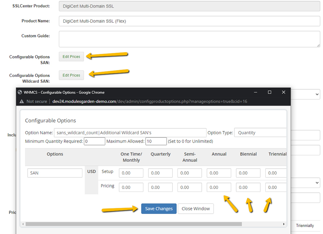
Task: Click the Annual column header
Action: click(x=219, y=154)
